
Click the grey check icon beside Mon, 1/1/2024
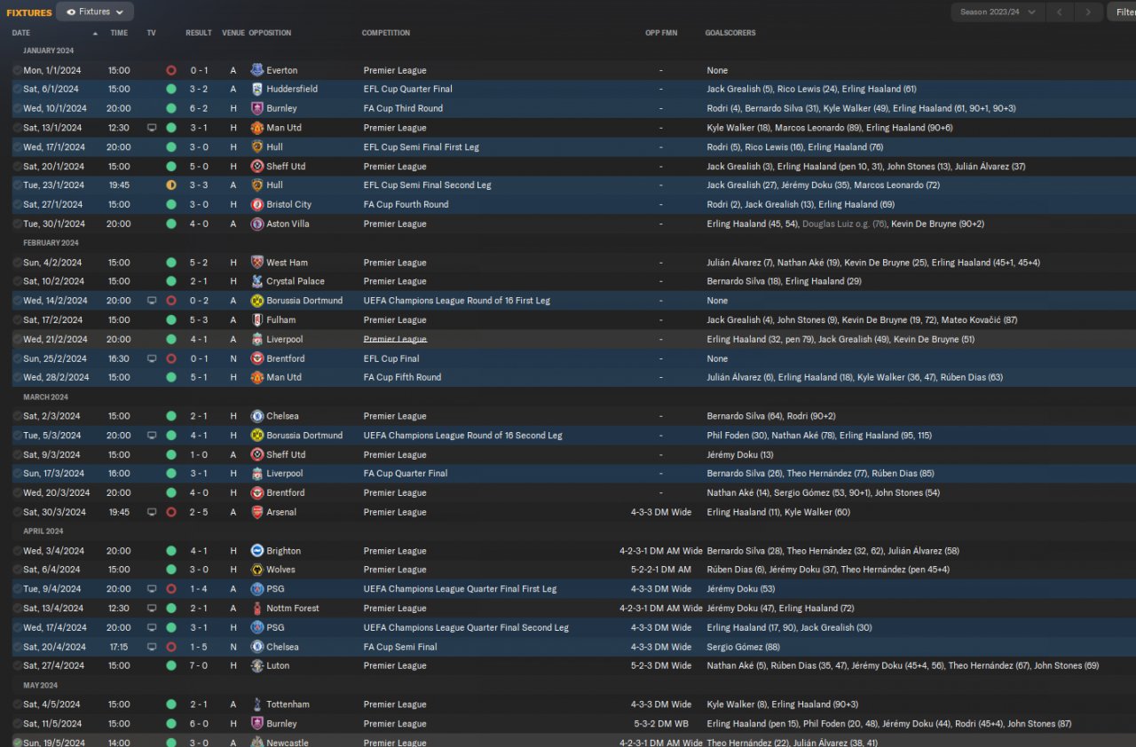18,70
